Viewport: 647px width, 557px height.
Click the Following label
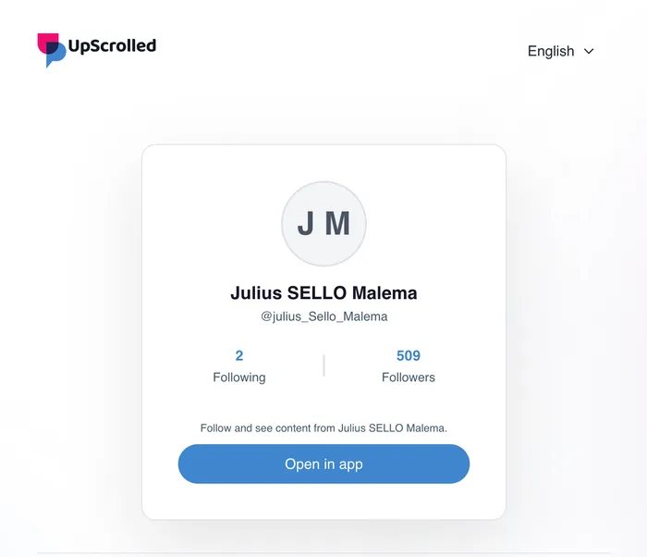239,378
